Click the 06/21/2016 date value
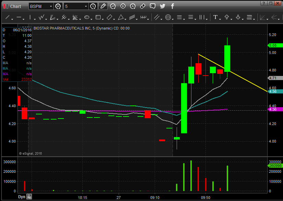The width and height of the screenshot is (283, 201). pyautogui.click(x=22, y=30)
